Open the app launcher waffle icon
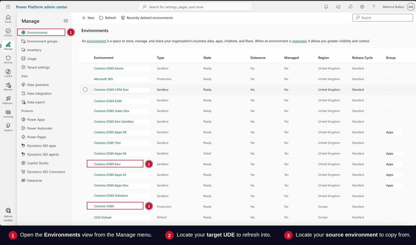 click(8, 6)
